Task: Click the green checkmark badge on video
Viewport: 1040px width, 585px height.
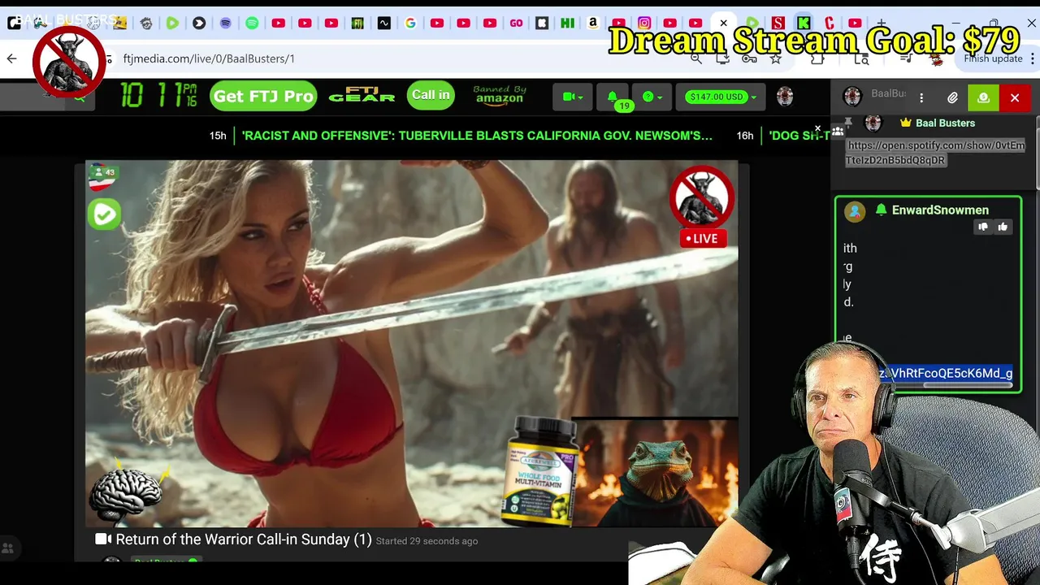Action: coord(105,214)
